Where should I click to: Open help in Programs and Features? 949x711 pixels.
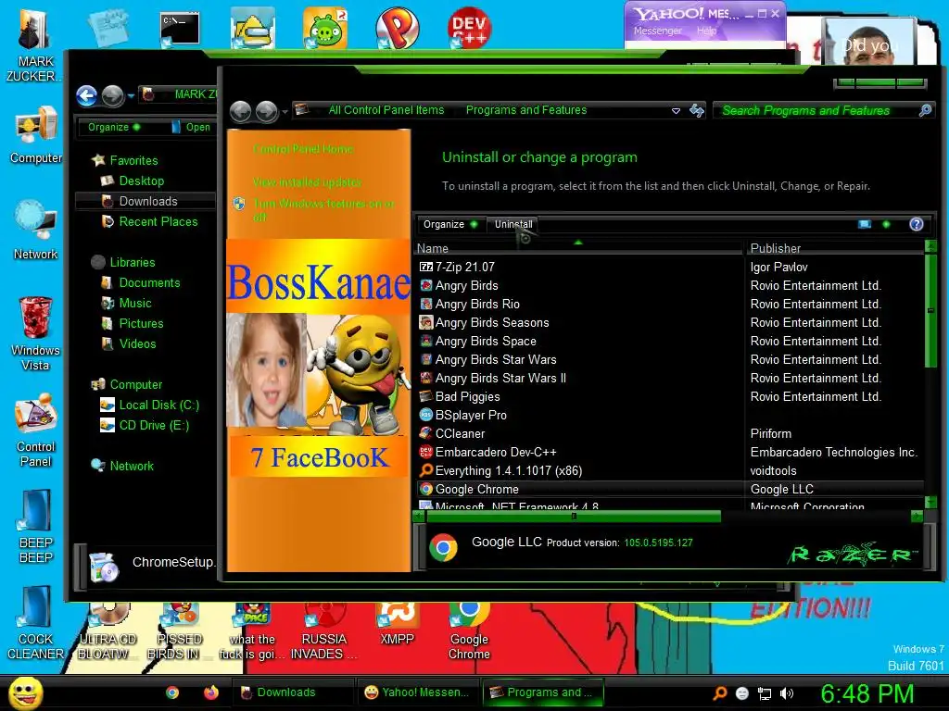point(917,224)
